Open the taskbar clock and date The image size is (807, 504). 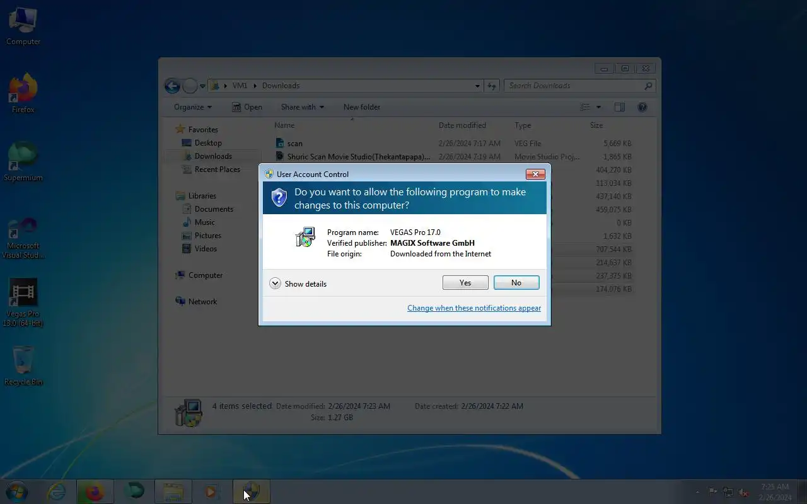pyautogui.click(x=775, y=492)
